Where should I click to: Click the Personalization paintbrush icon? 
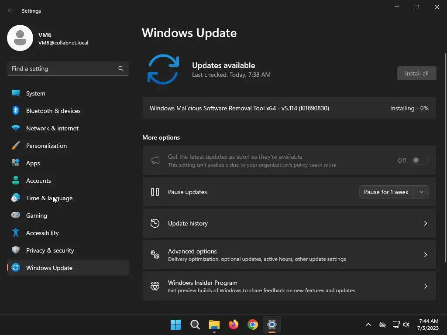[16, 146]
